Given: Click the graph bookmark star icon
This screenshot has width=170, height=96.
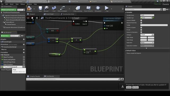Looking at the screenshot, I should tap(28, 18).
